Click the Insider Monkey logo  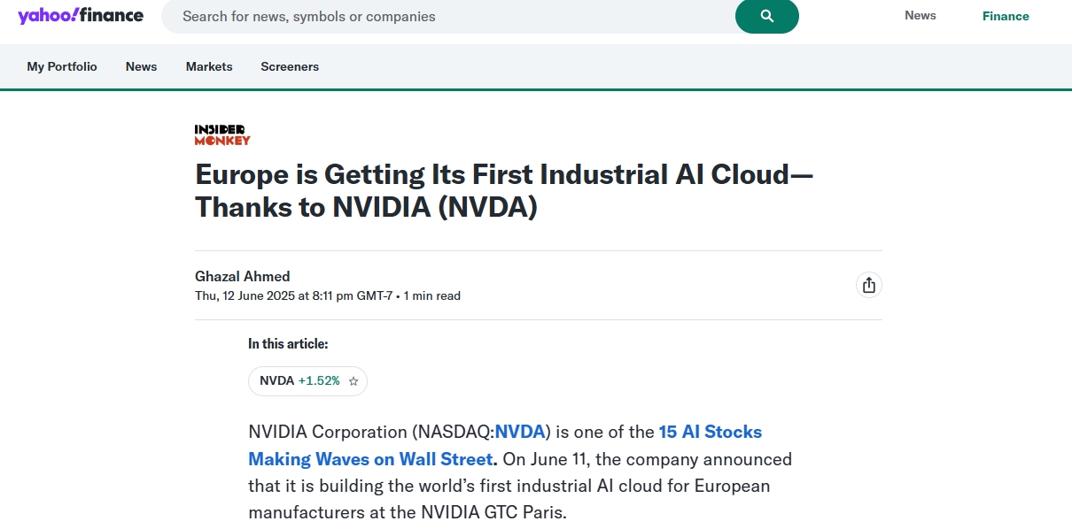pos(222,134)
